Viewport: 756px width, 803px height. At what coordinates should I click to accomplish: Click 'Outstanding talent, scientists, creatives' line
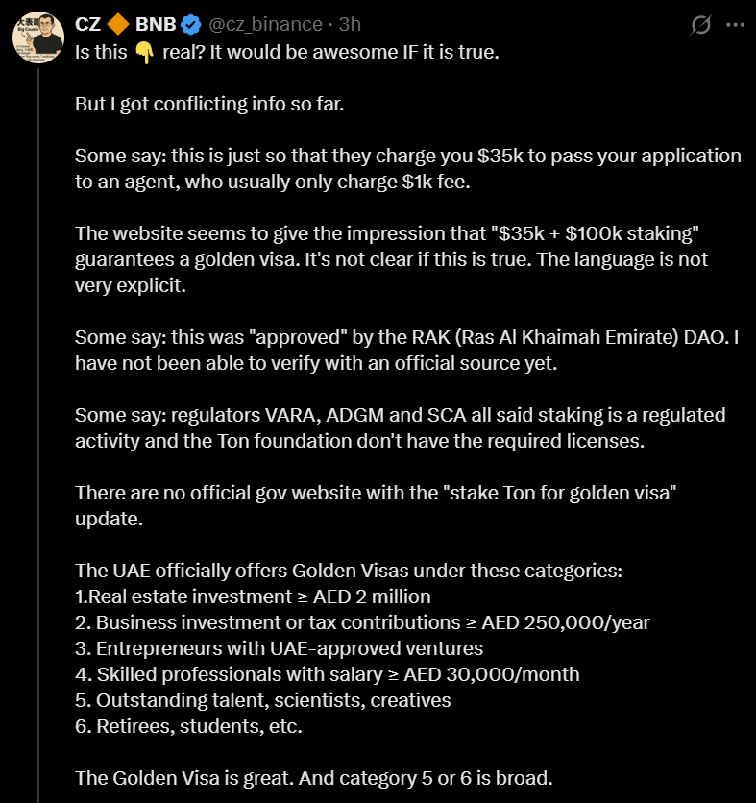[x=262, y=700]
